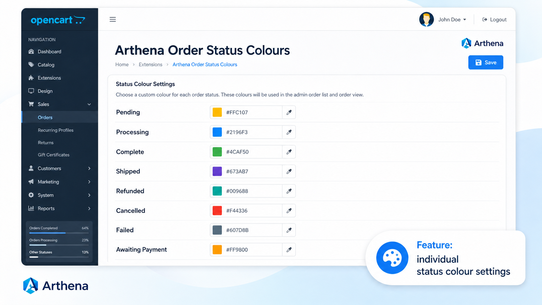Click the grey Failed colour swatch
The height and width of the screenshot is (305, 542).
(x=217, y=230)
